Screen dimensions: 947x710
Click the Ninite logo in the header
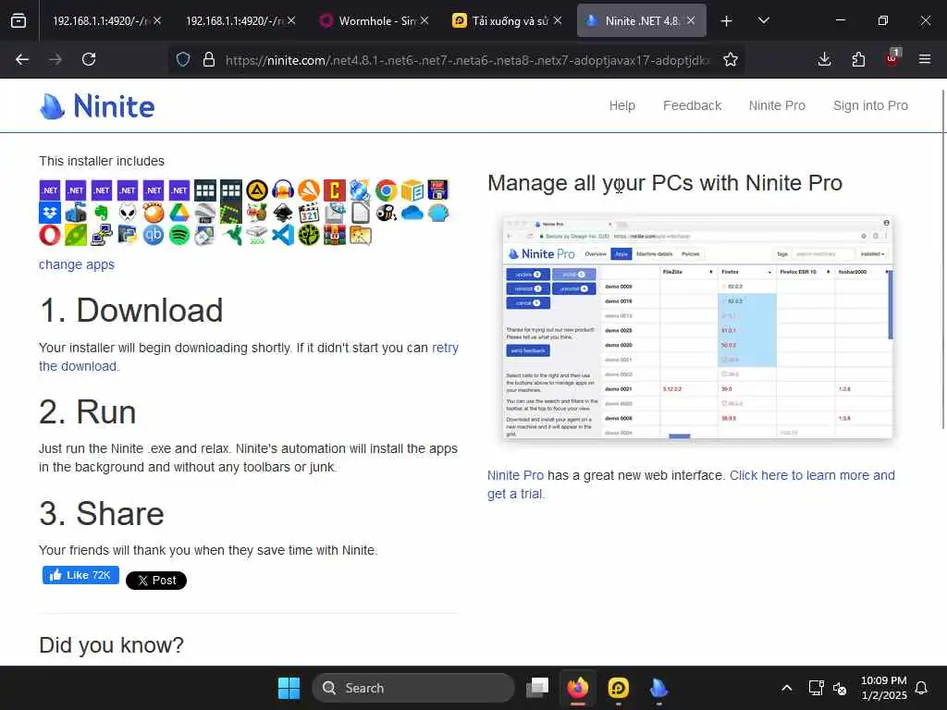pyautogui.click(x=97, y=106)
